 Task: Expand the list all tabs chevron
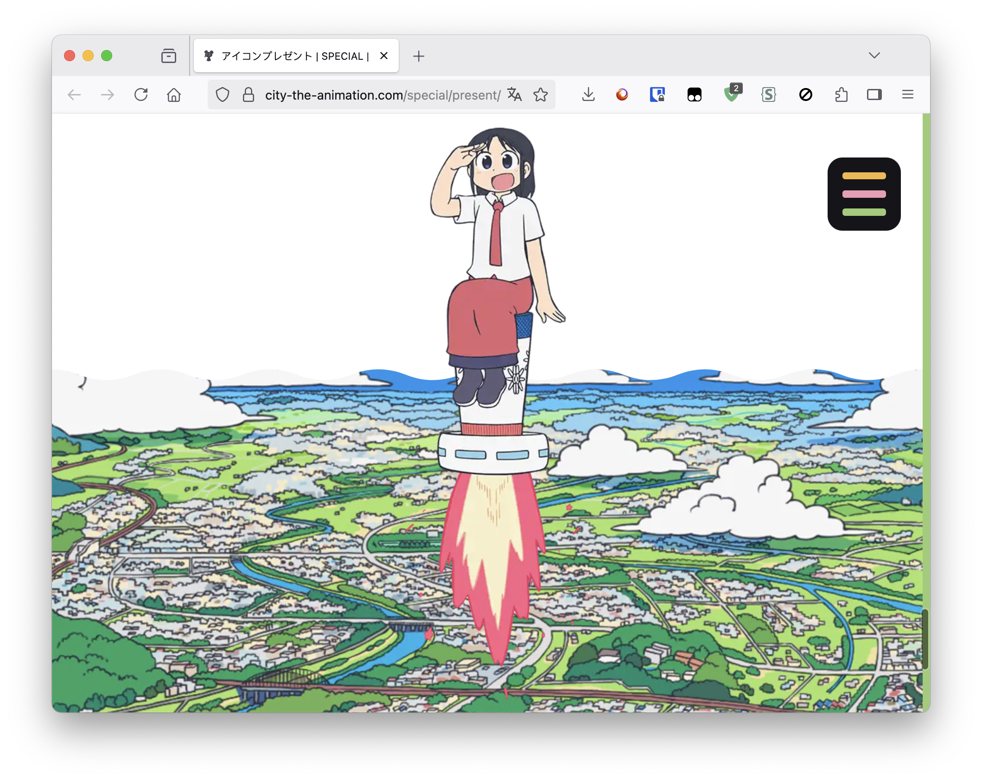[x=874, y=56]
